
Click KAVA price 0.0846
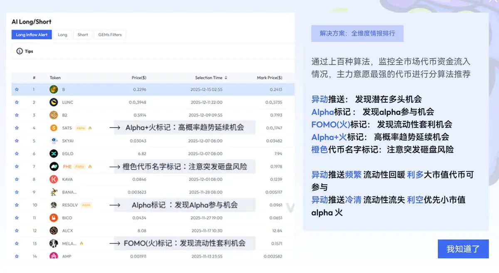pyautogui.click(x=139, y=180)
